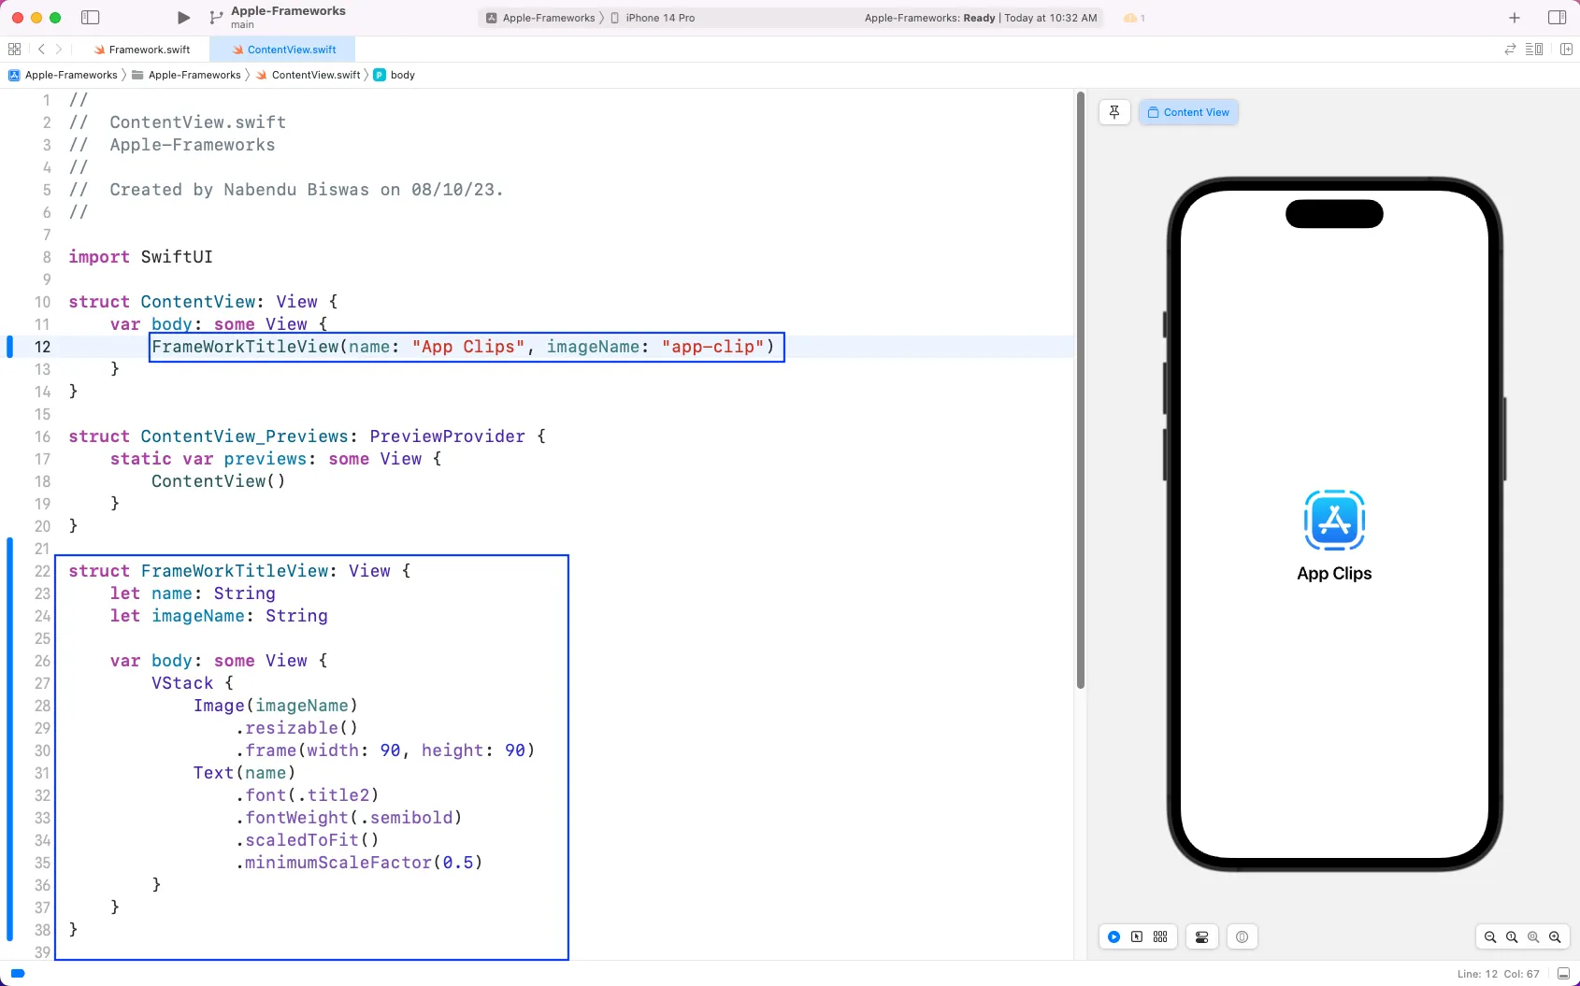Click the .font(.title2) modifier
This screenshot has height=986, width=1580.
[x=307, y=795]
